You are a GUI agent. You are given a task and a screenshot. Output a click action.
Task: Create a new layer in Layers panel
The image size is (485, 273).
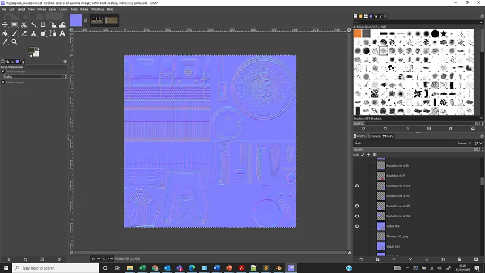click(x=361, y=259)
